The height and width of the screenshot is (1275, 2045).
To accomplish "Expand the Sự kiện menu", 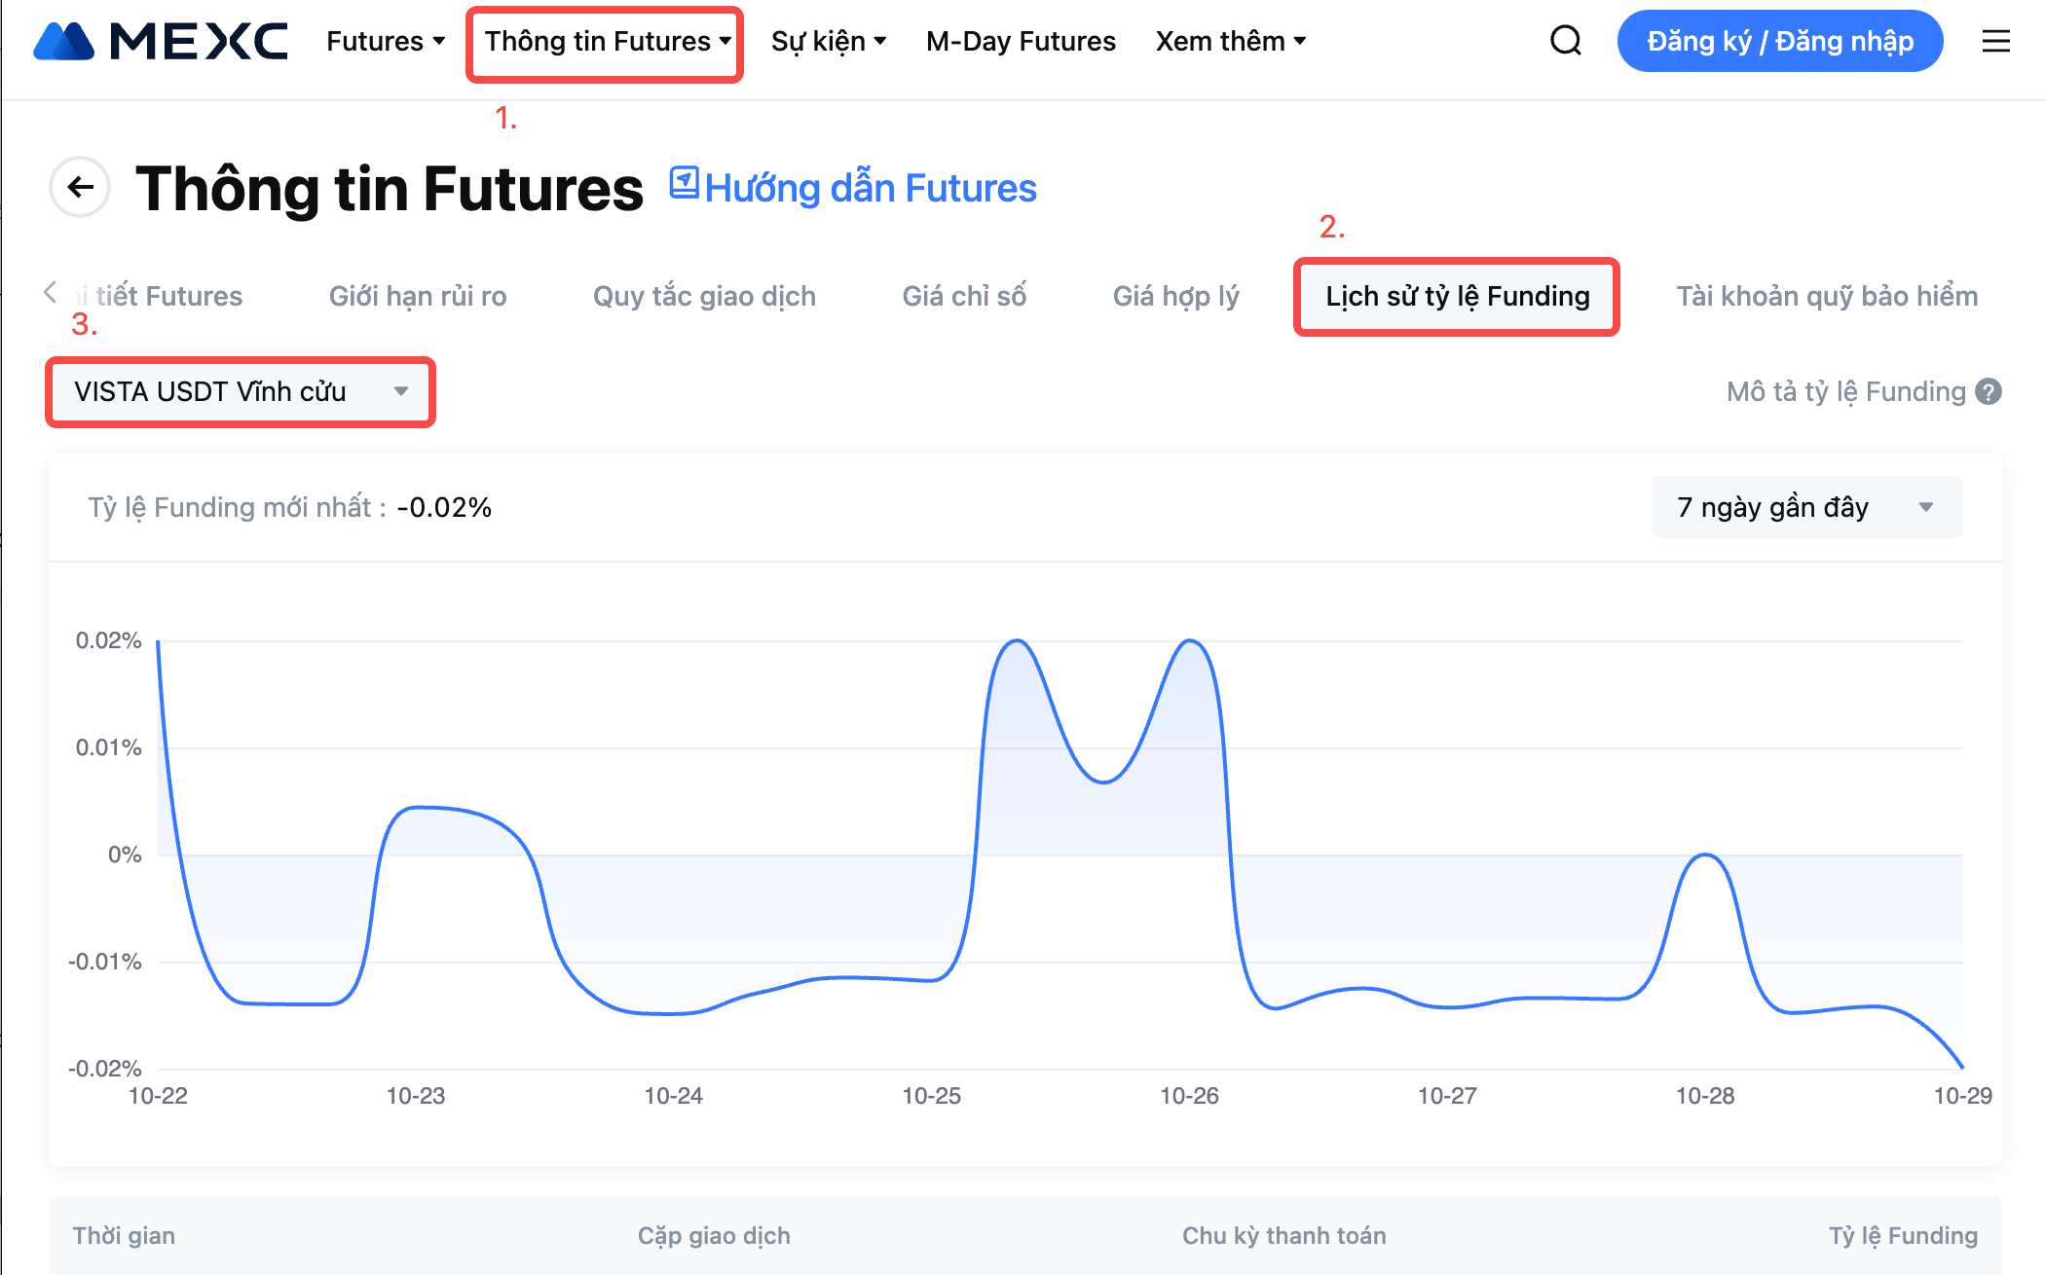I will (828, 42).
